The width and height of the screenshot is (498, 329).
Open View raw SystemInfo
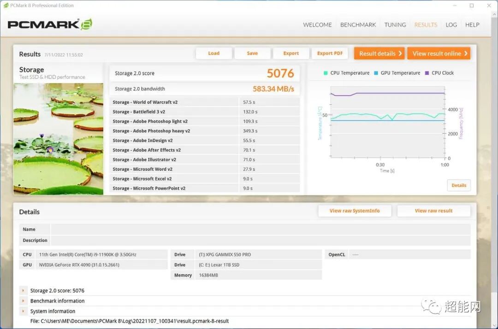[x=355, y=211]
